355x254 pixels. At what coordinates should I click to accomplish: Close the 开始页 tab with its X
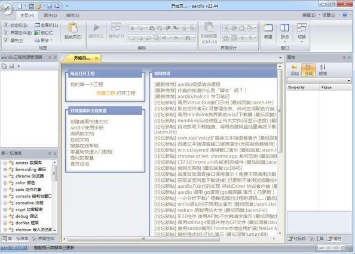[96, 58]
